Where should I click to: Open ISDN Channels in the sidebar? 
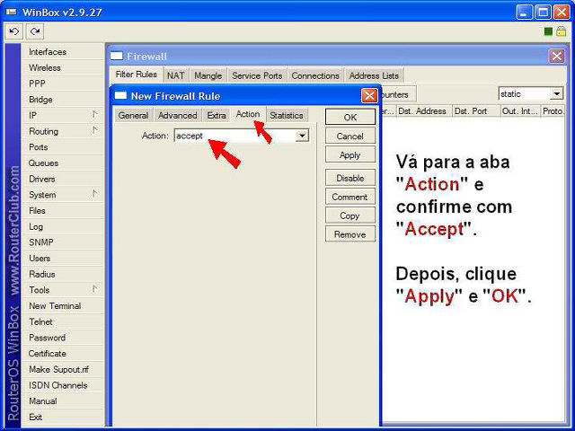(x=63, y=385)
